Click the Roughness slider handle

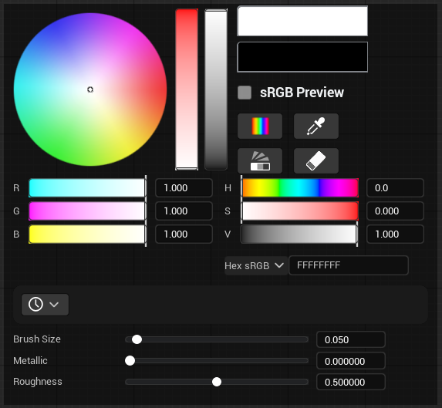(x=217, y=382)
